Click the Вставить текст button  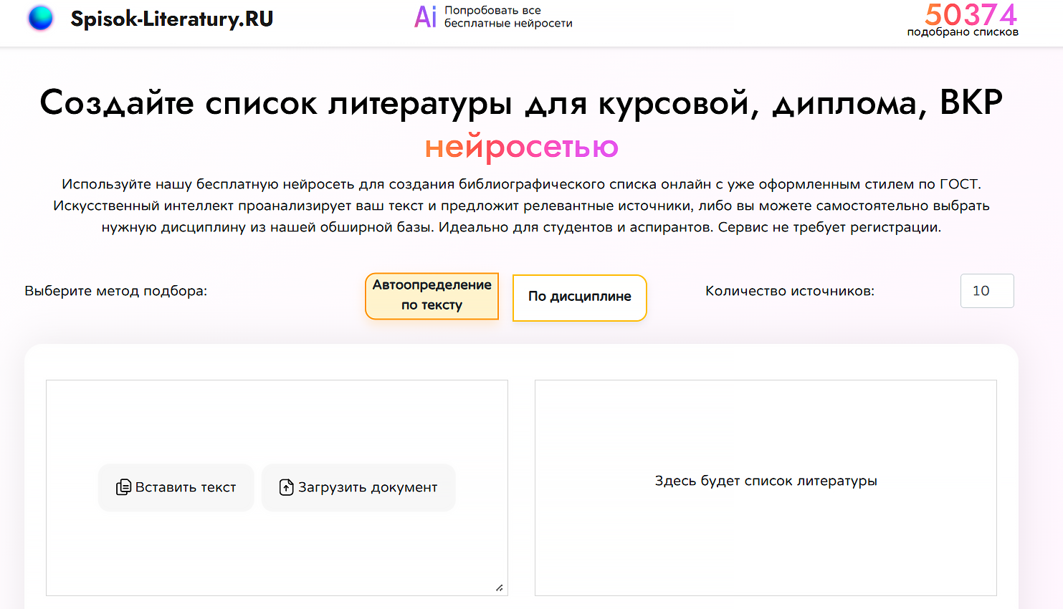coord(176,487)
